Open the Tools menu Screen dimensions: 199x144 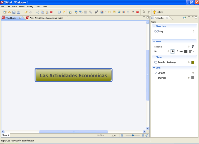[38, 7]
